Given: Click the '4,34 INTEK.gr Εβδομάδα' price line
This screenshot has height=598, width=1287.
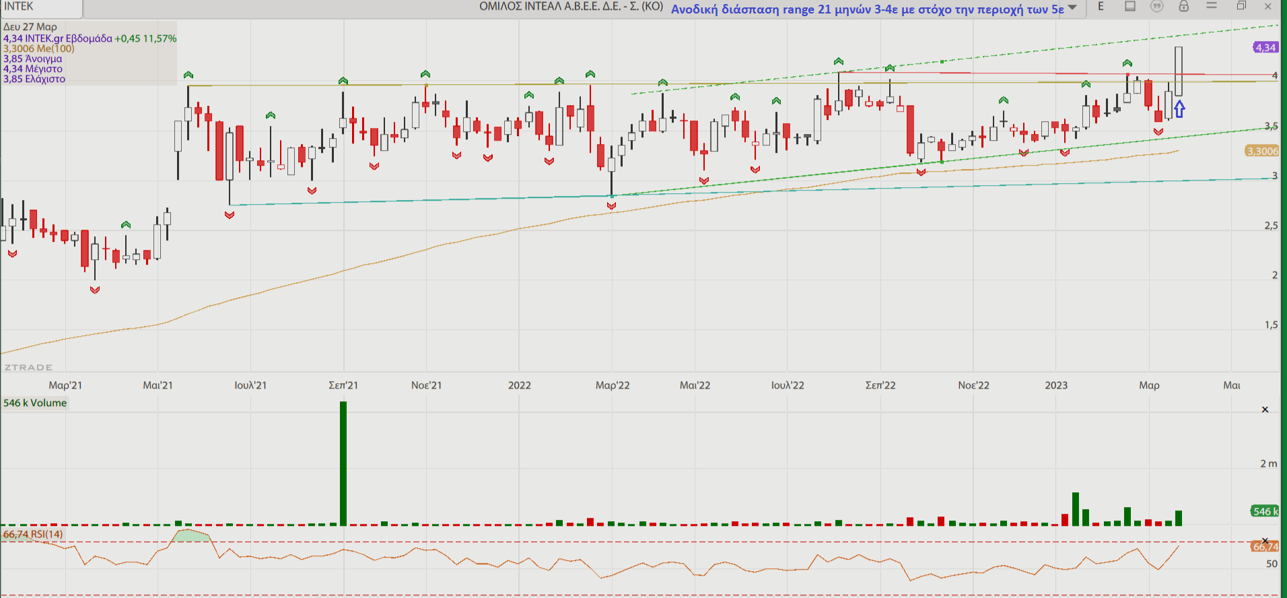Looking at the screenshot, I should (90, 38).
